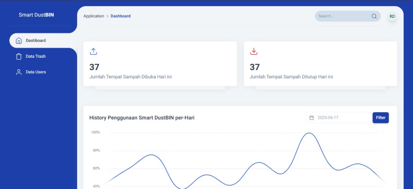413x189 pixels.
Task: Open the RD user avatar
Action: (392, 17)
